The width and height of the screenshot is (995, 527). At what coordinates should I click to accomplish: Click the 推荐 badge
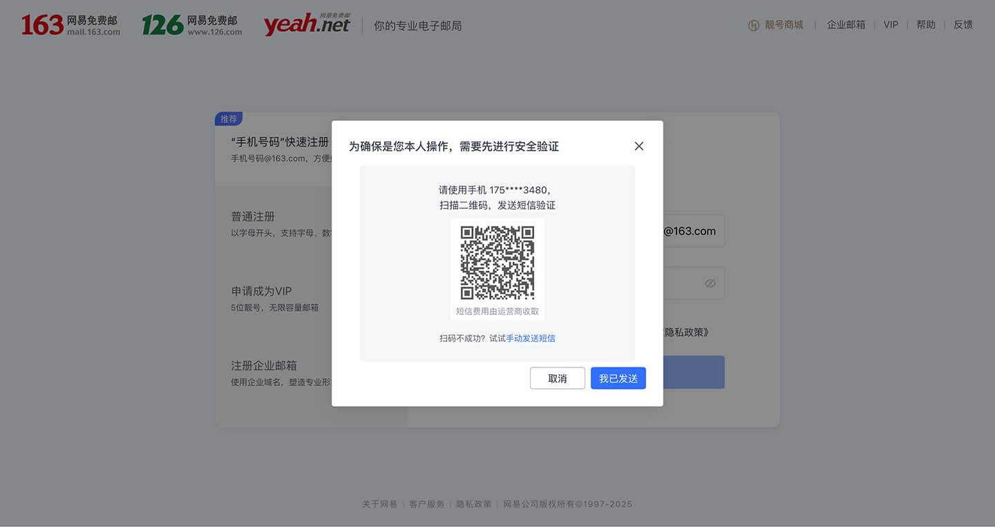click(229, 119)
